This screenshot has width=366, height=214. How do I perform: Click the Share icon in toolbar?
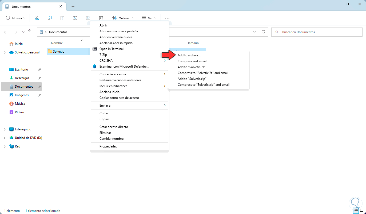[x=88, y=18]
